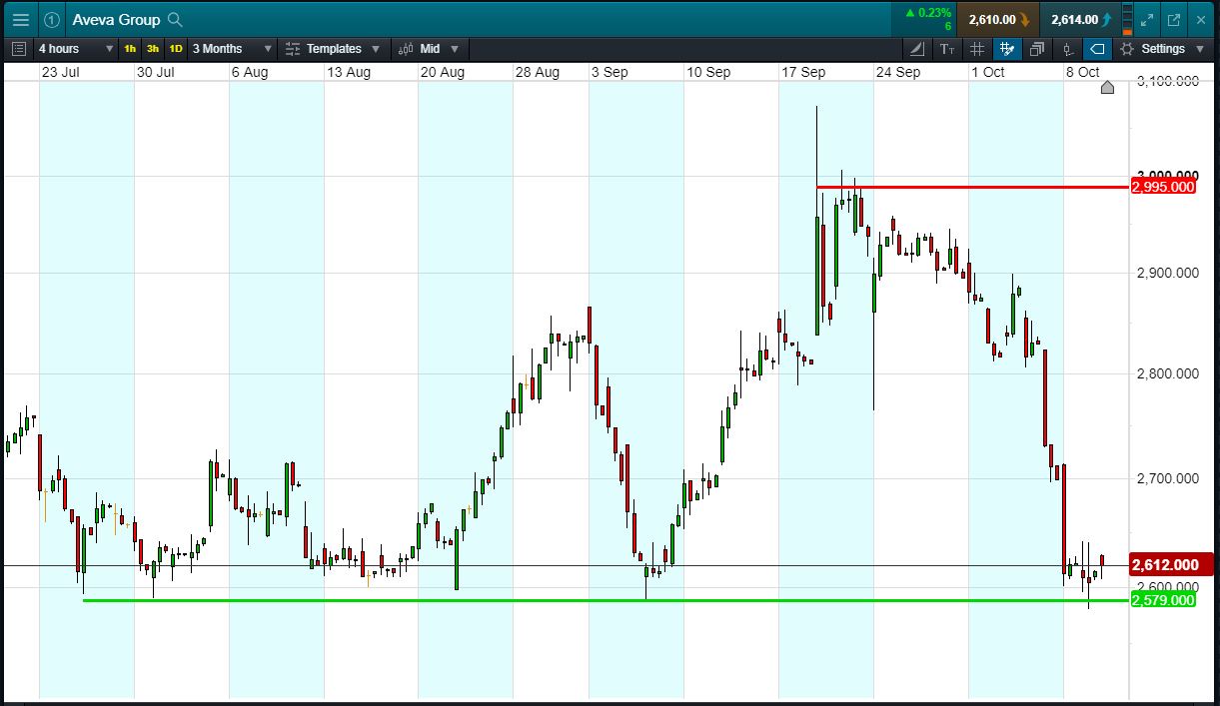Open the hamburger main menu
1220x706 pixels.
[x=20, y=19]
